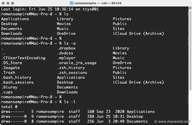
Task: Click the '.DS_Store' entry
Action: pos(12,63)
